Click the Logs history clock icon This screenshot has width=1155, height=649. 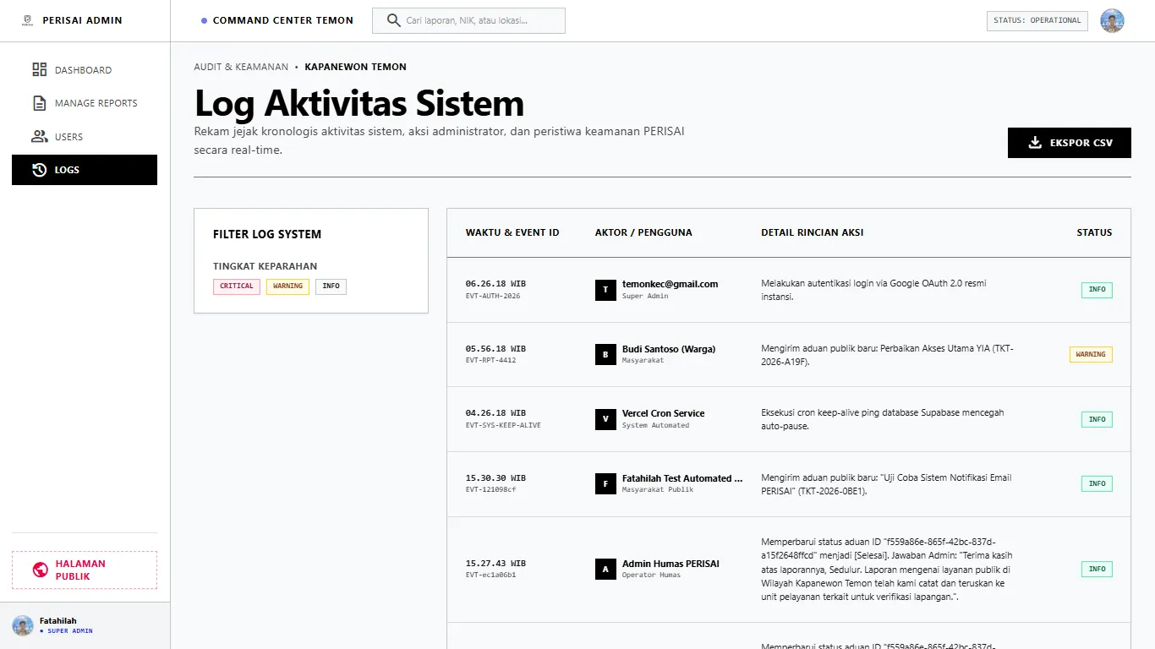tap(39, 170)
